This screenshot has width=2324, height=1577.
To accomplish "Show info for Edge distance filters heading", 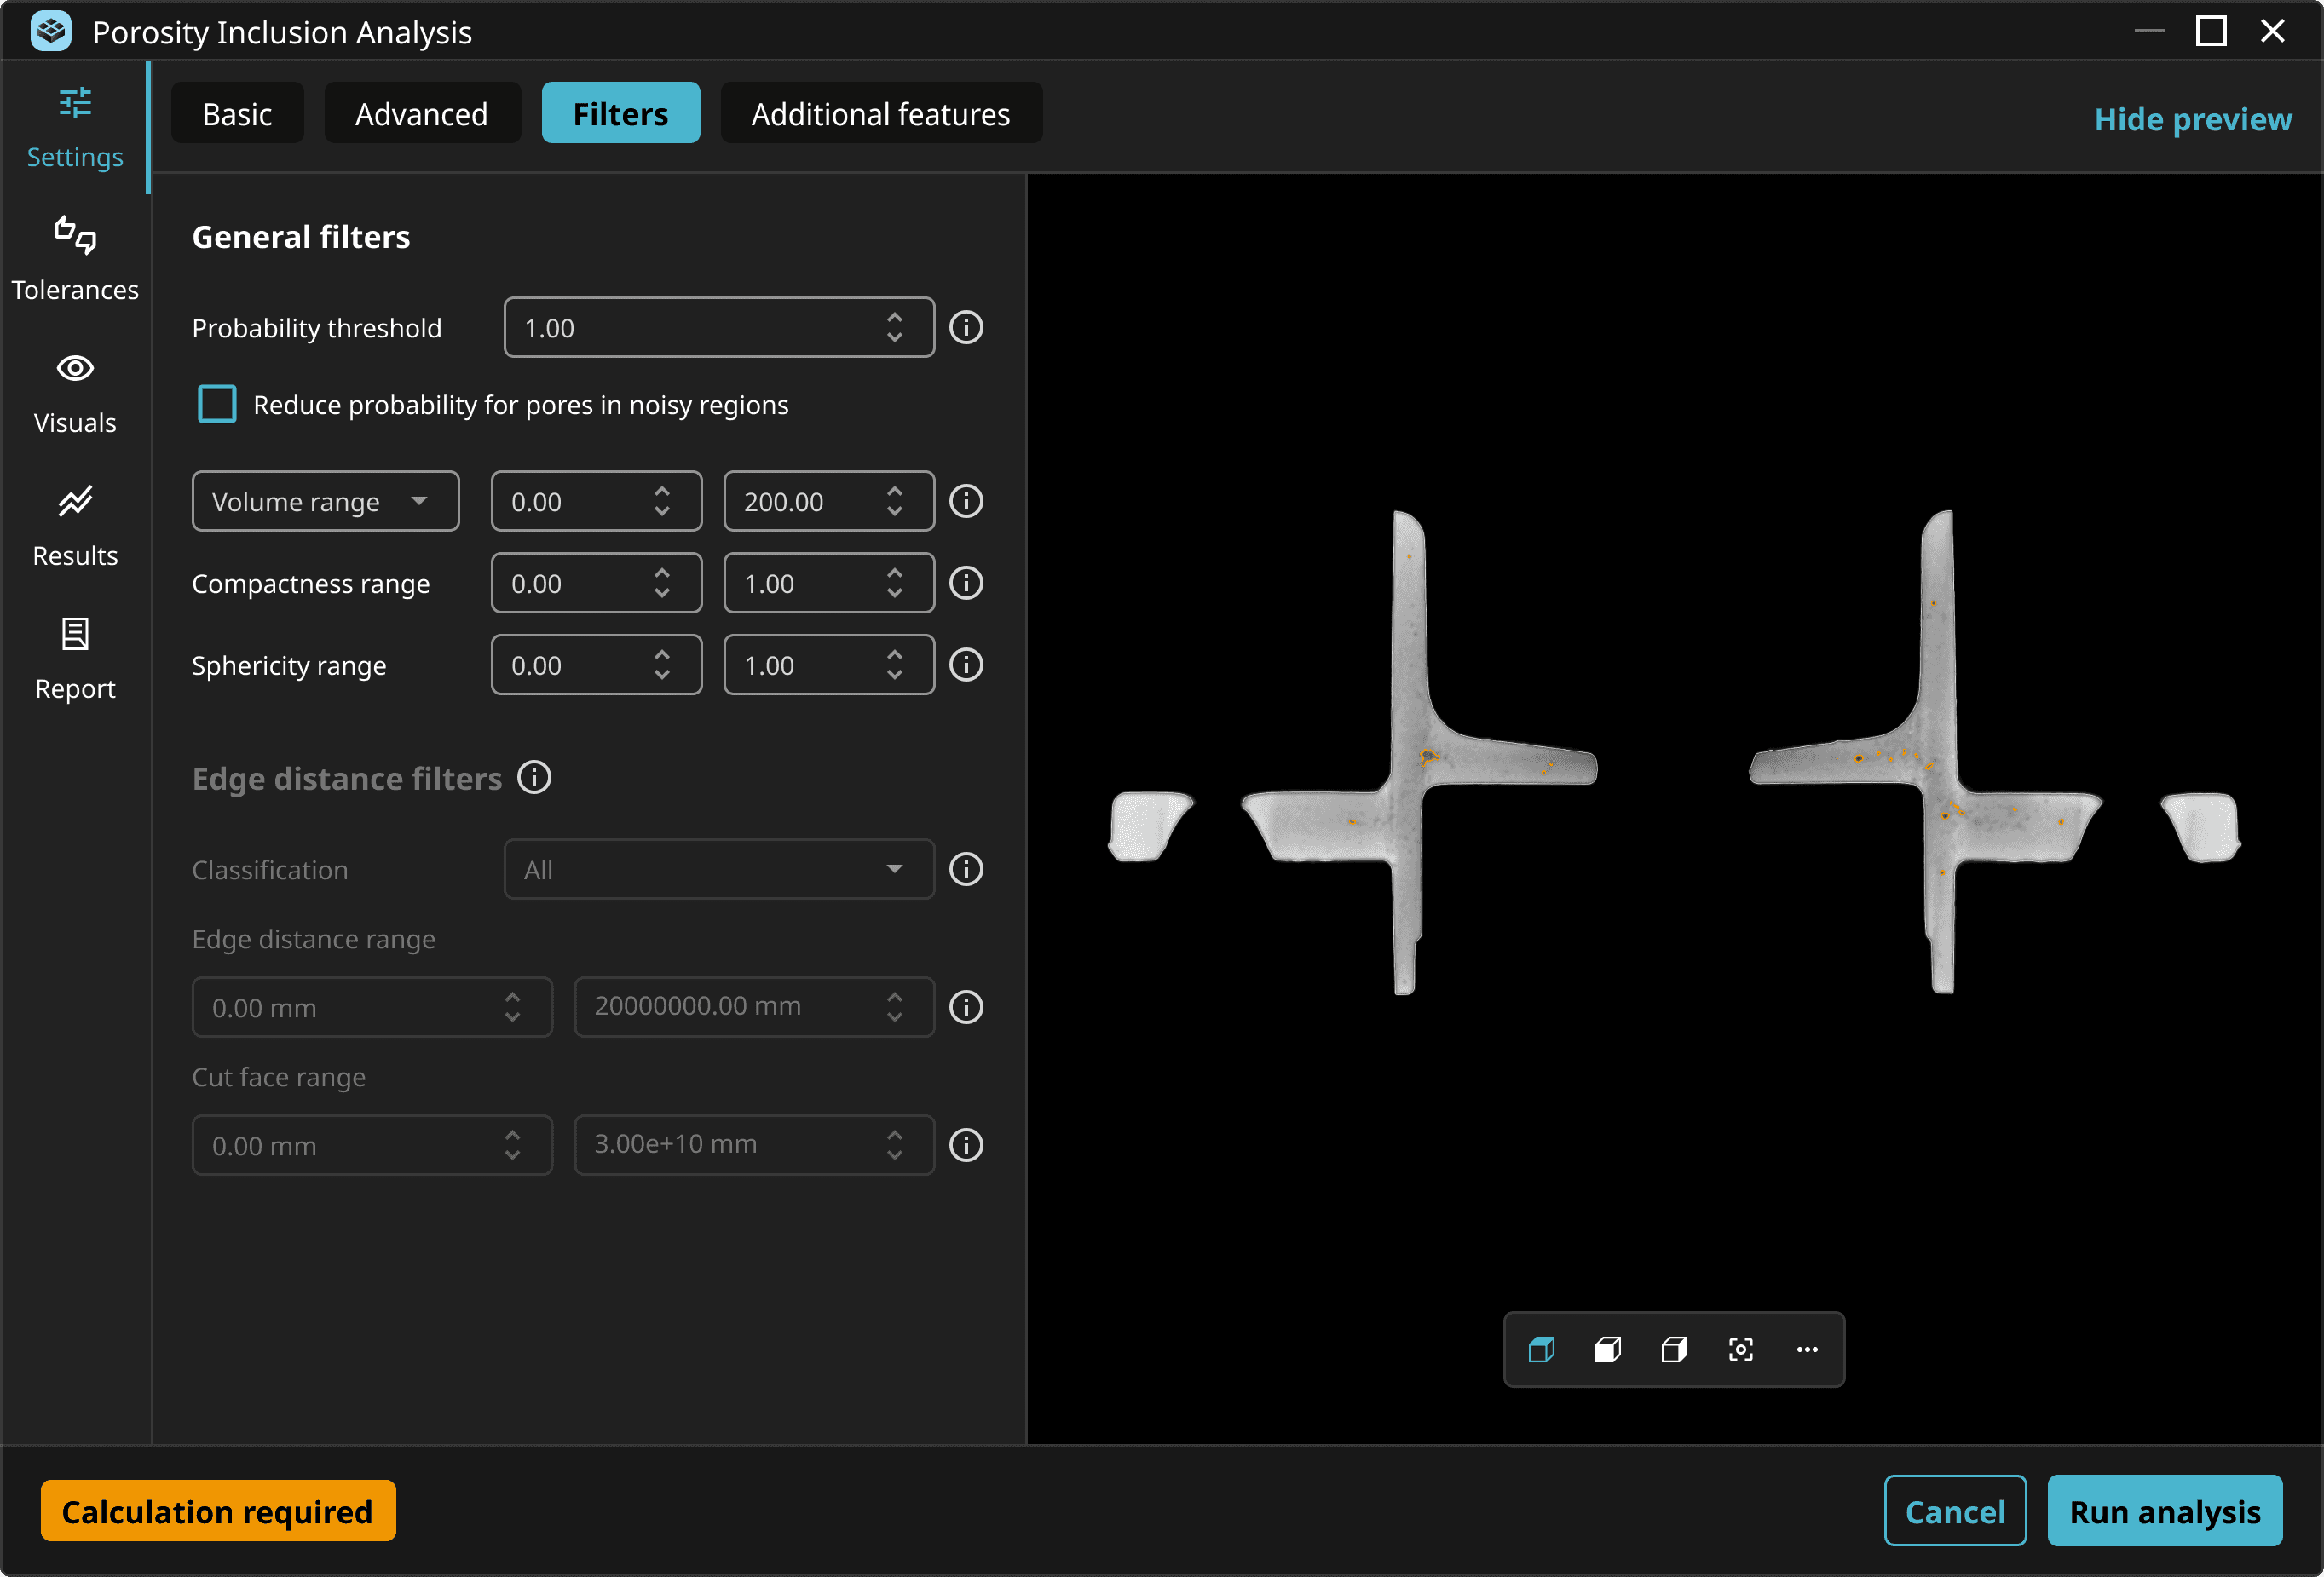I will coord(534,777).
